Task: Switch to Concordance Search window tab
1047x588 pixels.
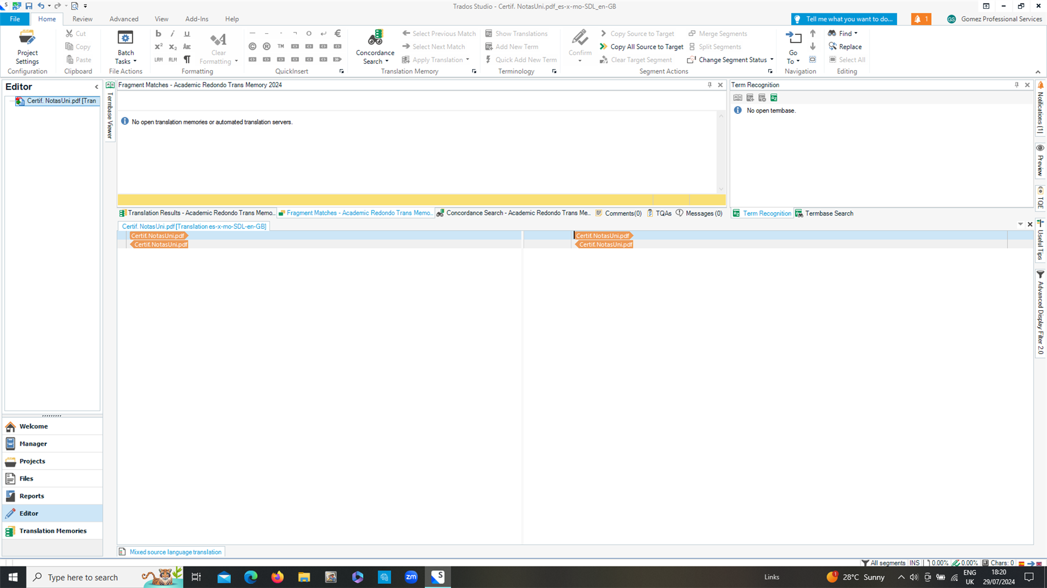Action: (514, 213)
